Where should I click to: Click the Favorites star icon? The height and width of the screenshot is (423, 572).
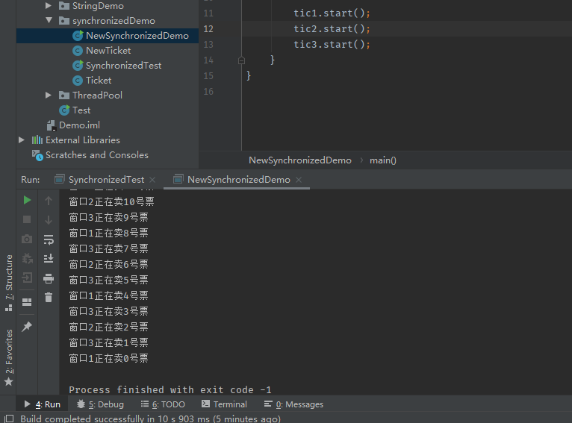coord(9,381)
